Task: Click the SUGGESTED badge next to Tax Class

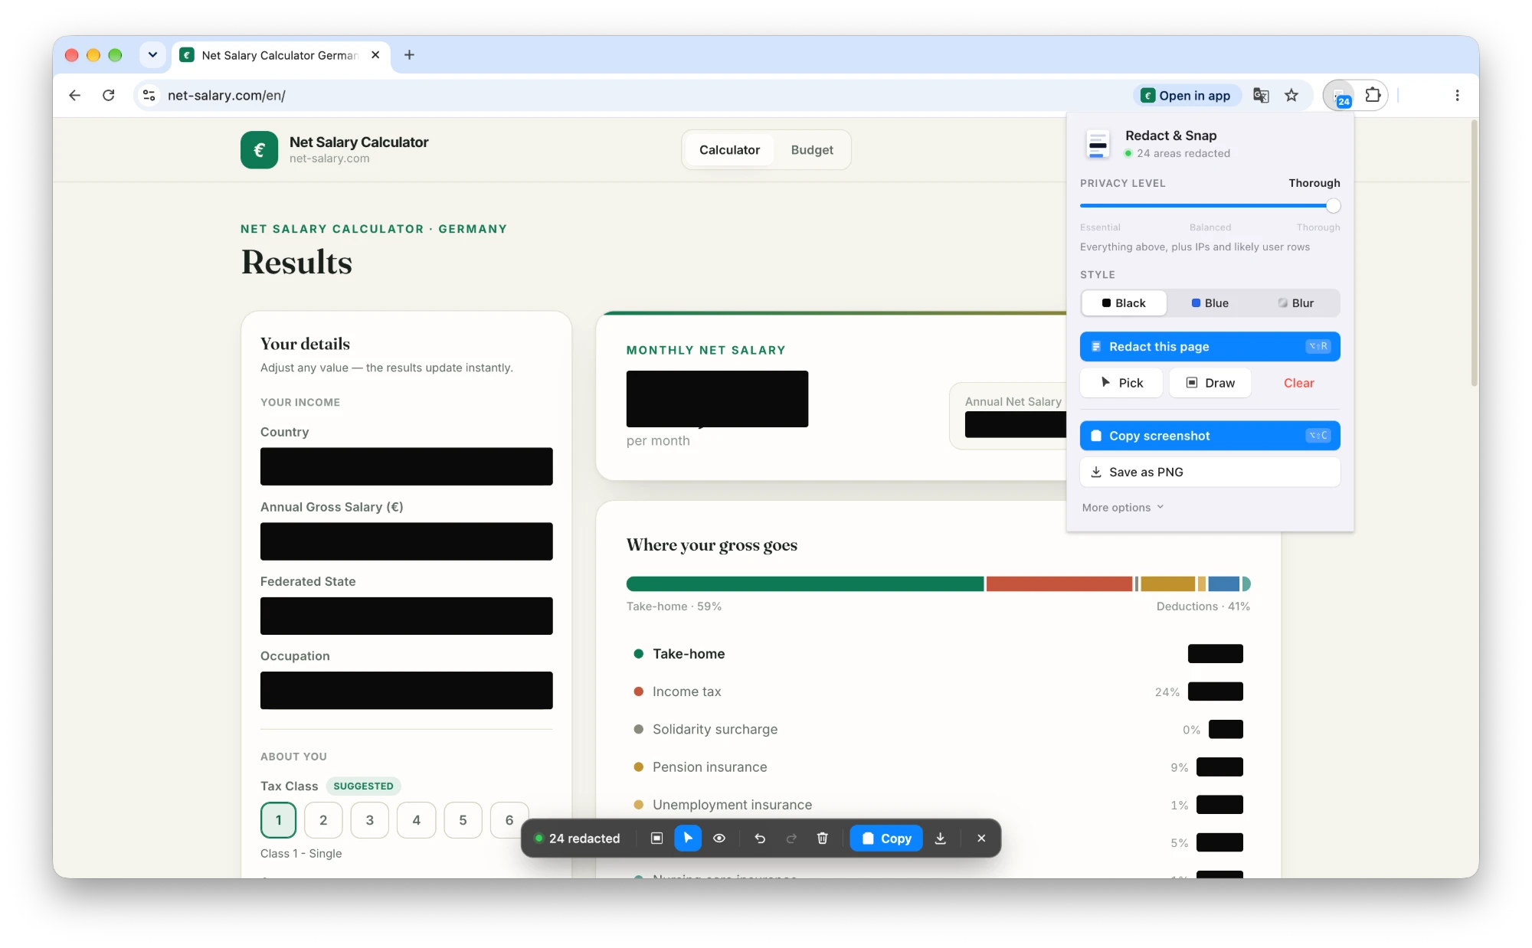Action: point(363,786)
